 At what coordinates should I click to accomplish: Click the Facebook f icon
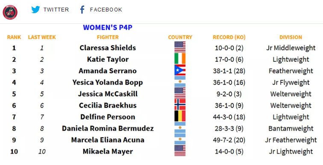pos(82,10)
